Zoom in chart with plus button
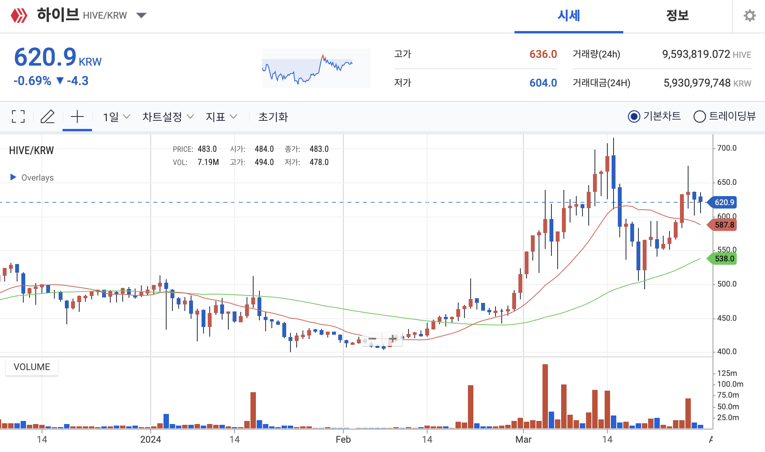Image resolution: width=765 pixels, height=452 pixels. coord(393,339)
